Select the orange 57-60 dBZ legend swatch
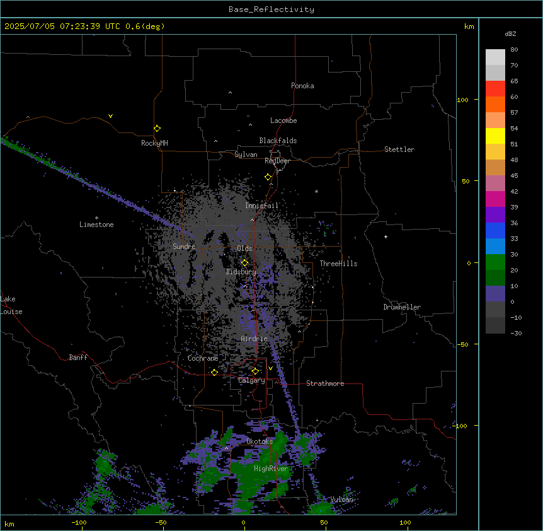The image size is (543, 531). 495,104
